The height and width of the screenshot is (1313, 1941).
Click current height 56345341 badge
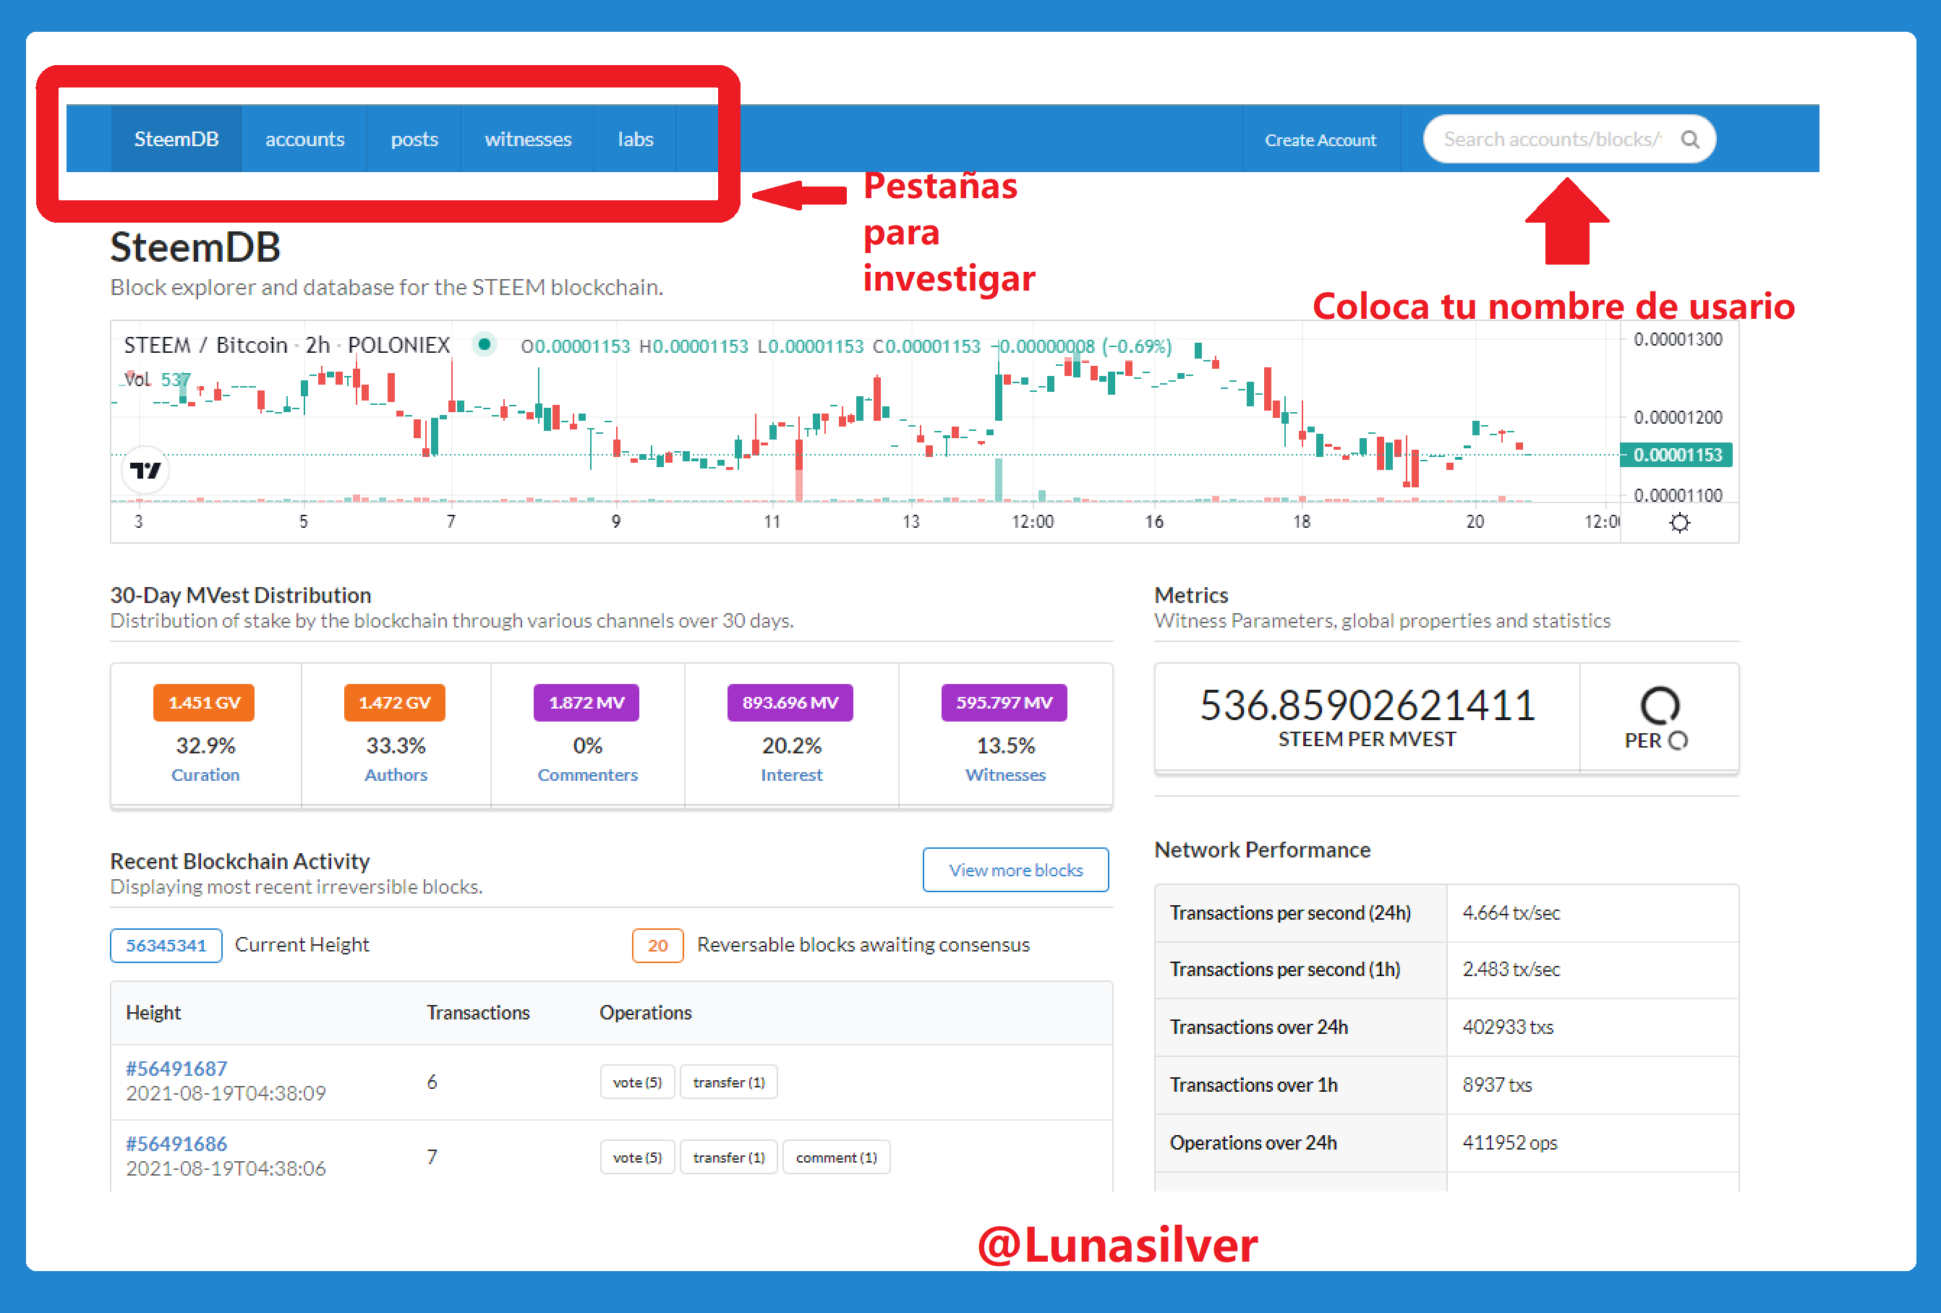point(166,945)
